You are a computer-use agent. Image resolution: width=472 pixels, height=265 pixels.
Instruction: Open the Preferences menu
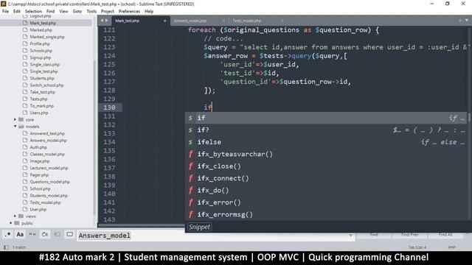pos(129,12)
